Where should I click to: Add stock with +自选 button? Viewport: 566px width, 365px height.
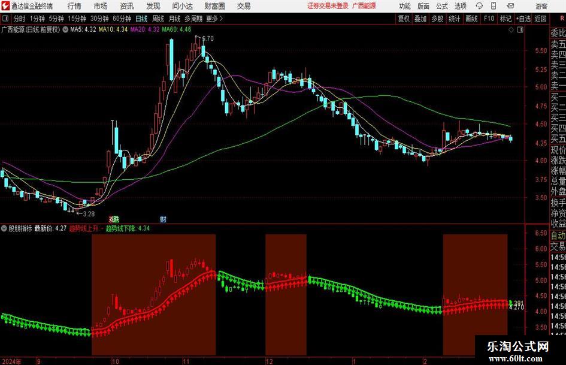pyautogui.click(x=523, y=19)
